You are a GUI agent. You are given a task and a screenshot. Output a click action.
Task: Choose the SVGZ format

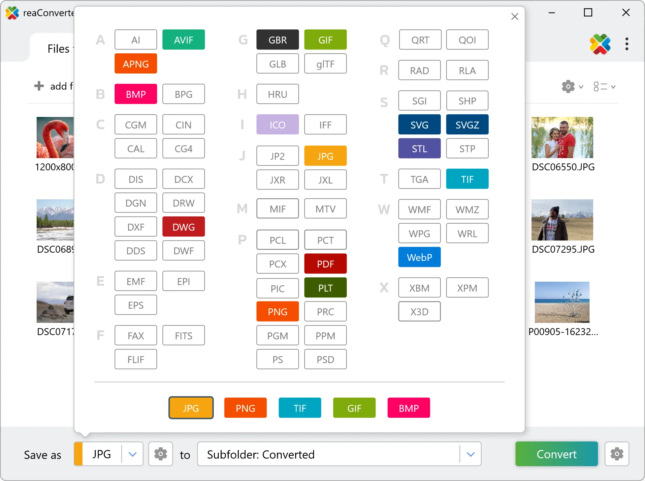tap(467, 125)
